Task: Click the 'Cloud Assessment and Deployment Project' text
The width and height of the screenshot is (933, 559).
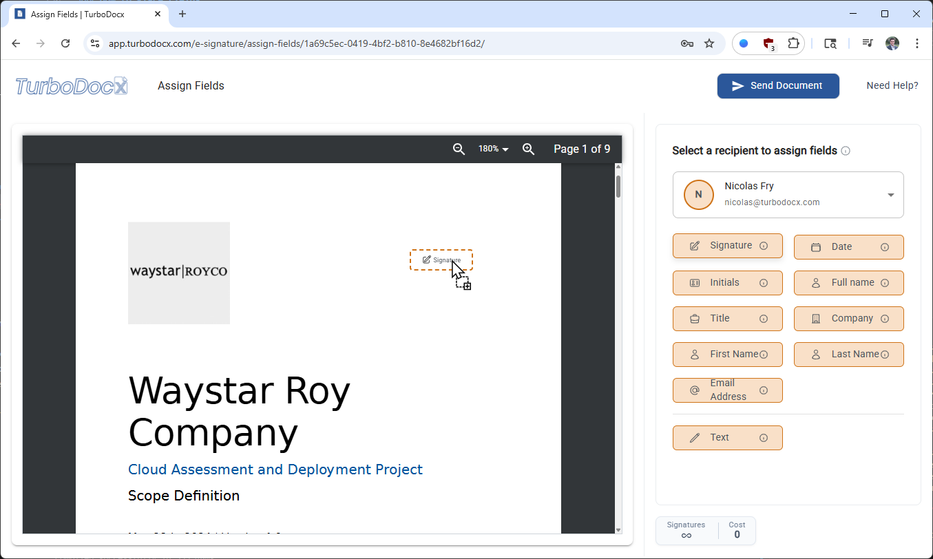Action: click(x=275, y=470)
